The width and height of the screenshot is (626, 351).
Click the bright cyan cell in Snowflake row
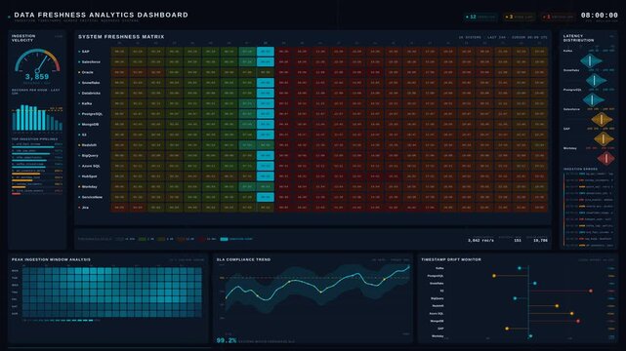266,83
